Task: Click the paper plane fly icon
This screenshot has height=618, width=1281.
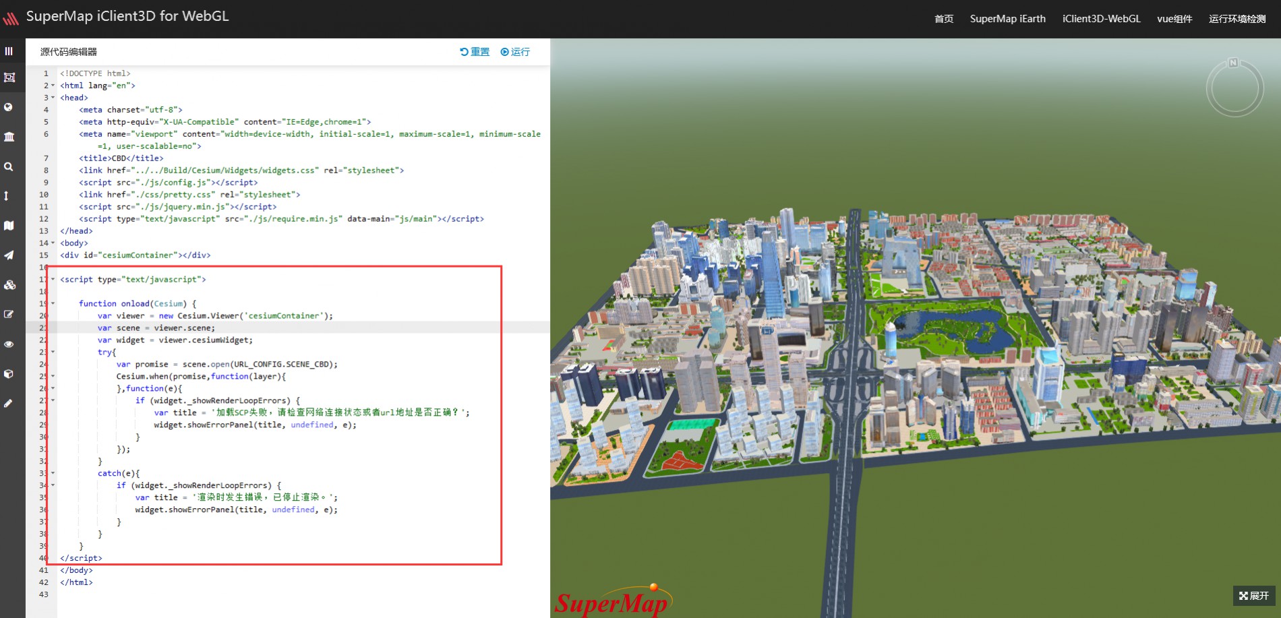Action: (x=9, y=255)
